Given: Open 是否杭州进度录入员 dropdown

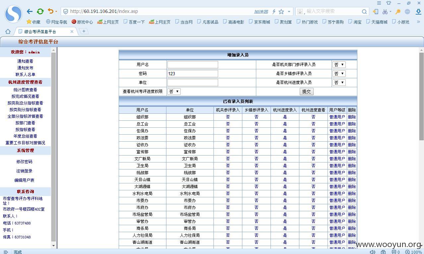Looking at the screenshot, I should (339, 83).
